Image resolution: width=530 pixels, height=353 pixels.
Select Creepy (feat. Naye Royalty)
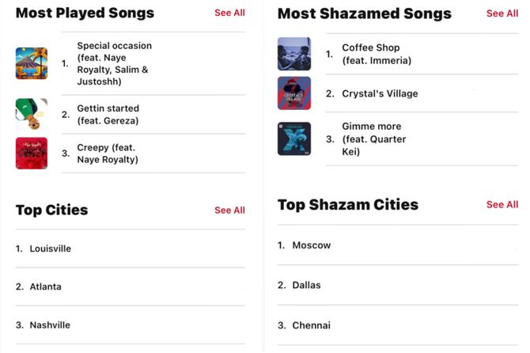(153, 154)
